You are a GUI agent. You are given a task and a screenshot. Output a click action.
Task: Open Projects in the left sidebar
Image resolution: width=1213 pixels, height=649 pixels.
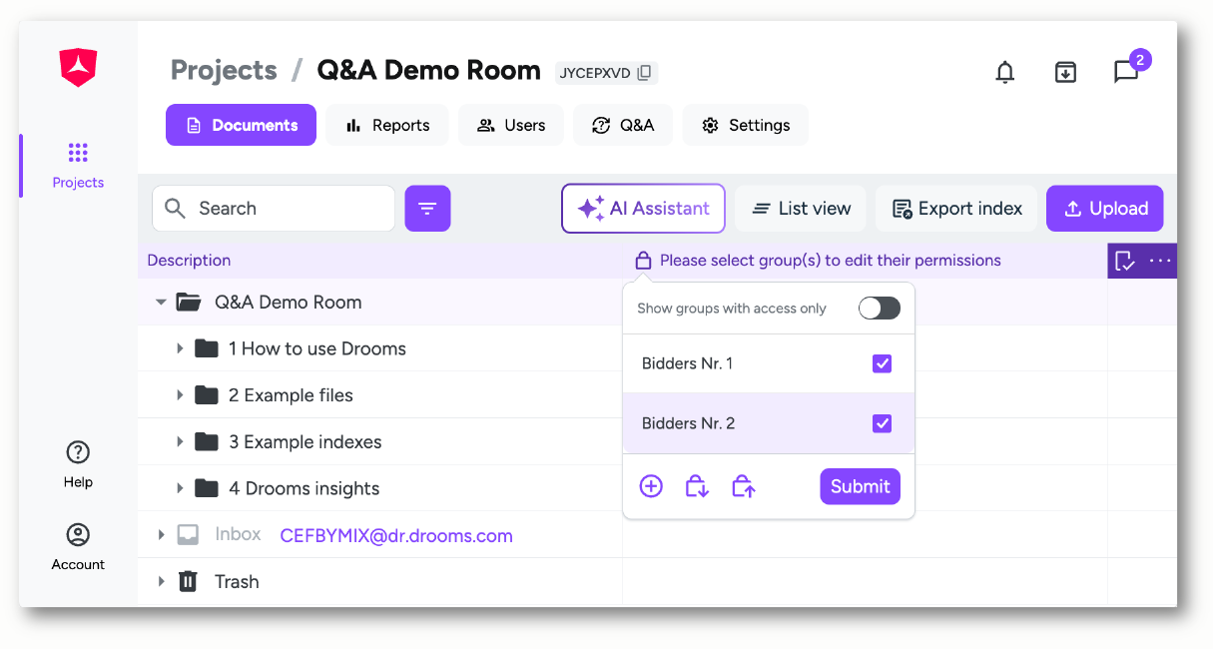78,166
